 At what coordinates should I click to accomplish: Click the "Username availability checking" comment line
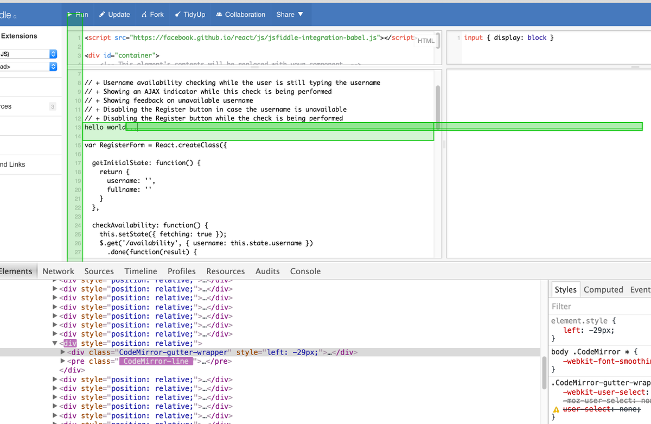point(232,83)
